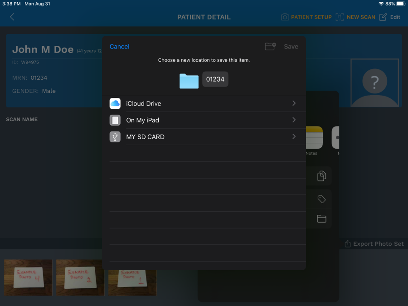Open the Example Photo 2 thumbnail
The height and width of the screenshot is (306, 408).
click(80, 277)
